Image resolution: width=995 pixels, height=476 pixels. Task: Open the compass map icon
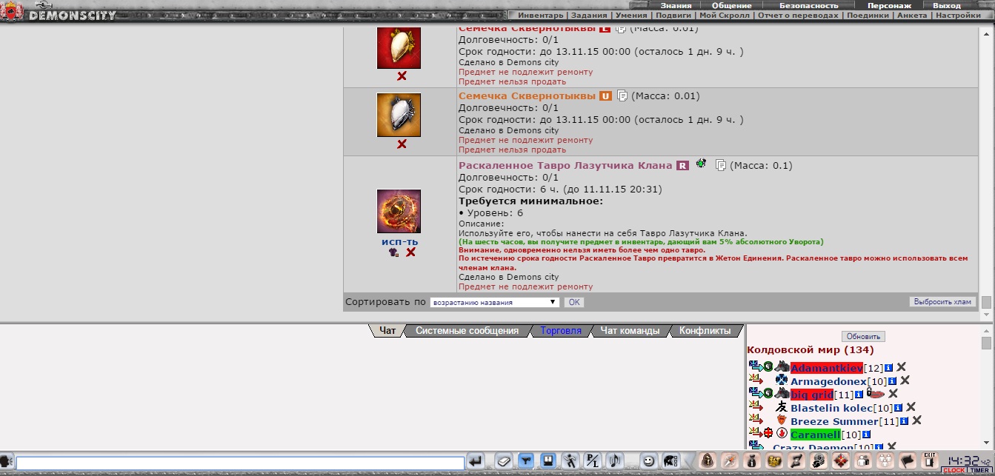730,461
